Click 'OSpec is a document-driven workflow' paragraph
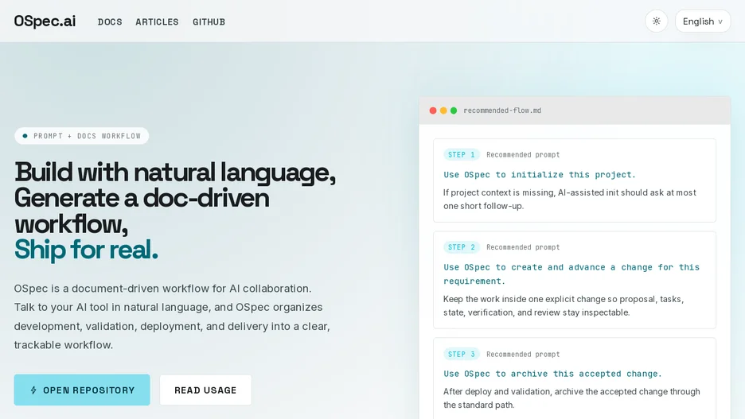Viewport: 745px width, 419px height. pyautogui.click(x=172, y=316)
